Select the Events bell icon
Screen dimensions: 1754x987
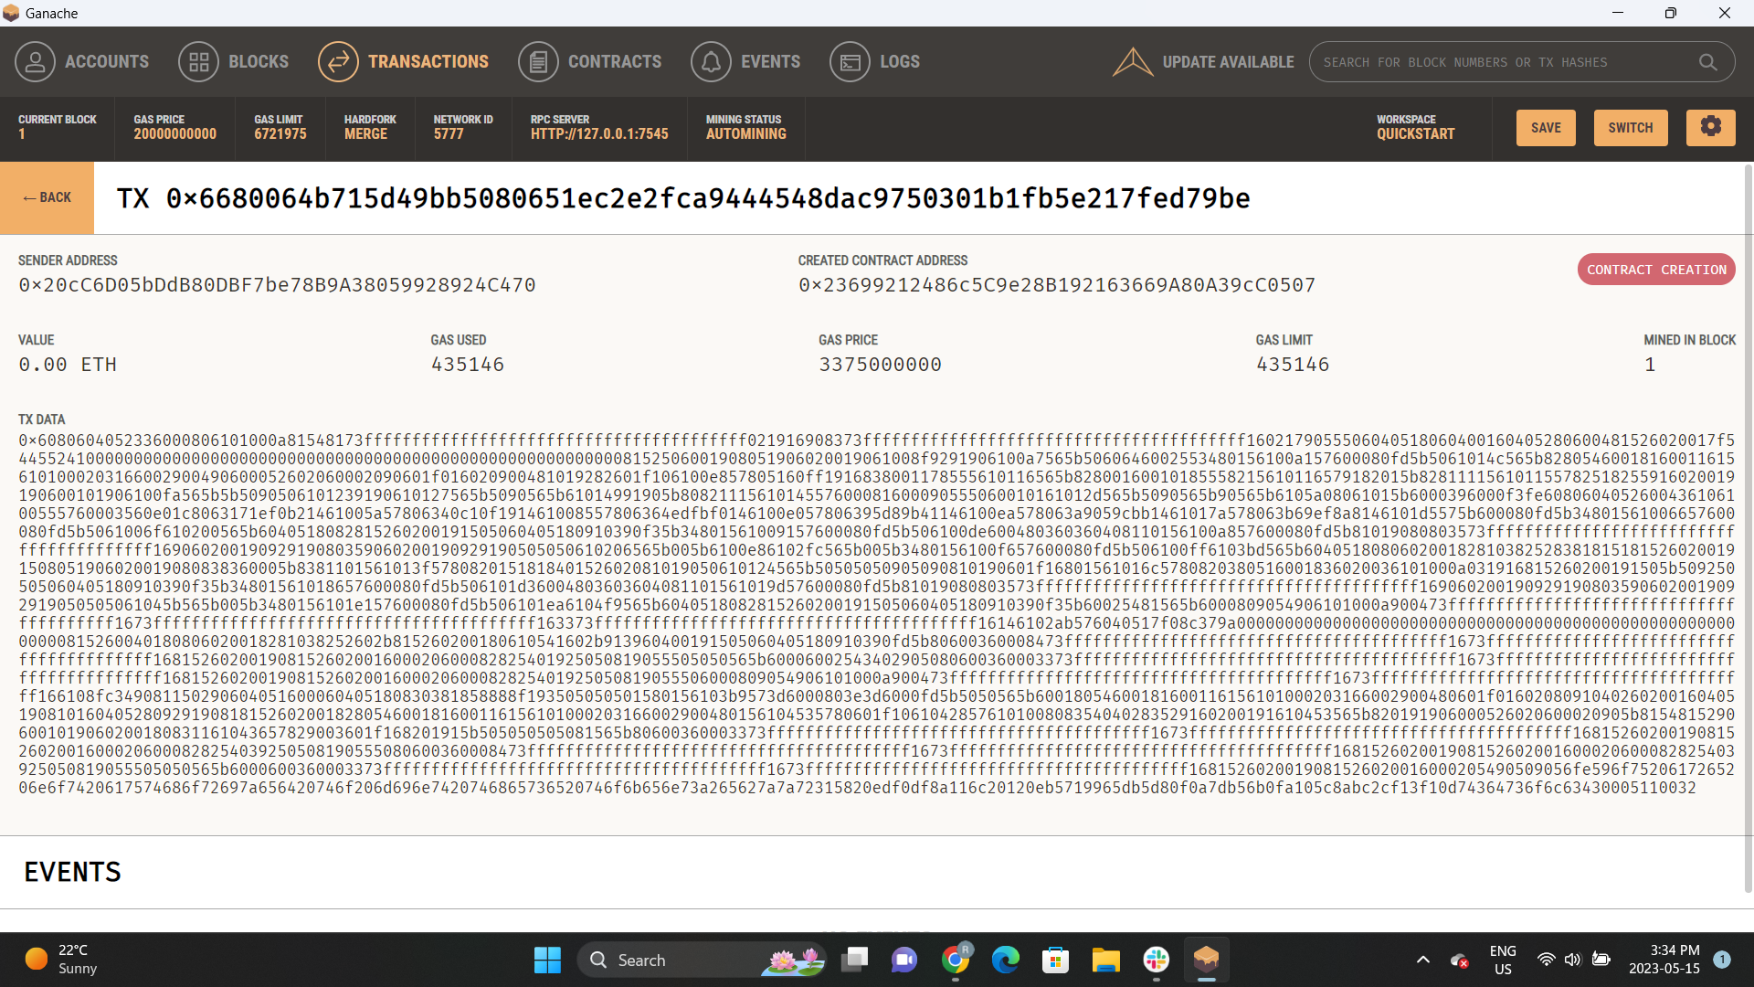click(713, 61)
